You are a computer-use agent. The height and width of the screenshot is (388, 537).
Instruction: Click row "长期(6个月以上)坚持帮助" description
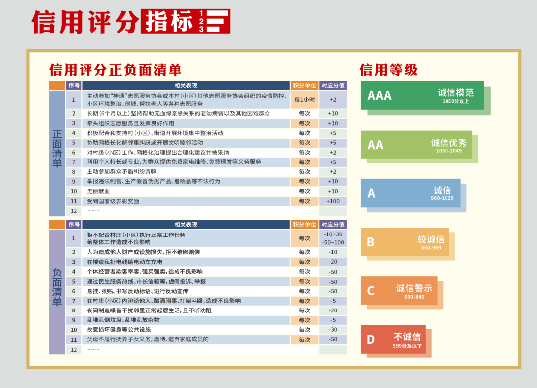pyautogui.click(x=178, y=113)
